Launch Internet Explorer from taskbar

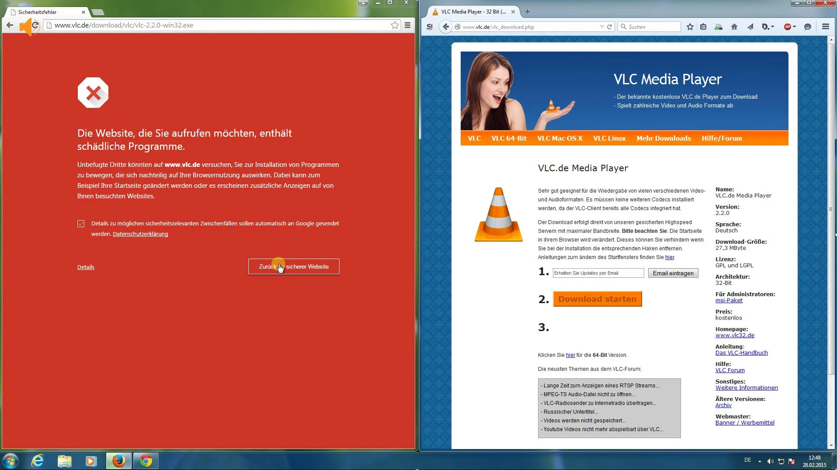coord(38,461)
